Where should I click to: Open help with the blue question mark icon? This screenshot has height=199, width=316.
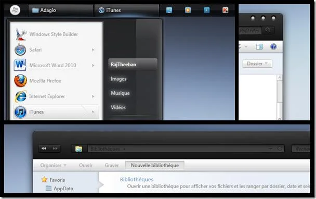tap(273, 47)
